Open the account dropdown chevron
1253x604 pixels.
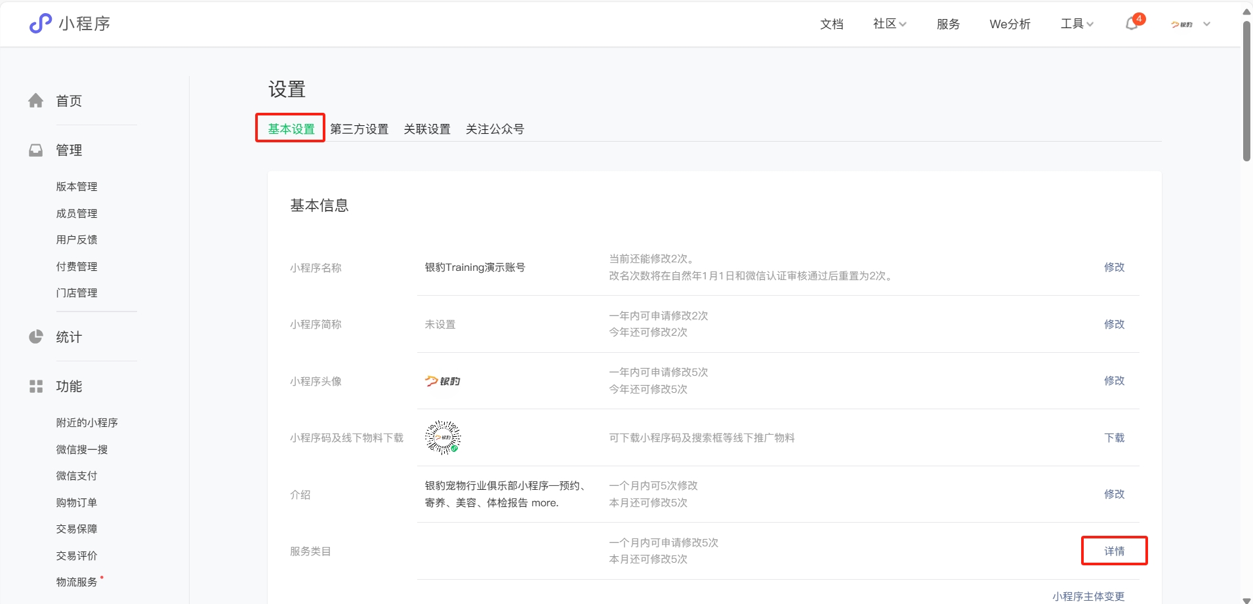pyautogui.click(x=1206, y=24)
